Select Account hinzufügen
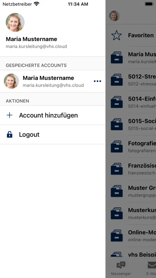Image resolution: width=156 pixels, height=278 pixels. tap(53, 115)
